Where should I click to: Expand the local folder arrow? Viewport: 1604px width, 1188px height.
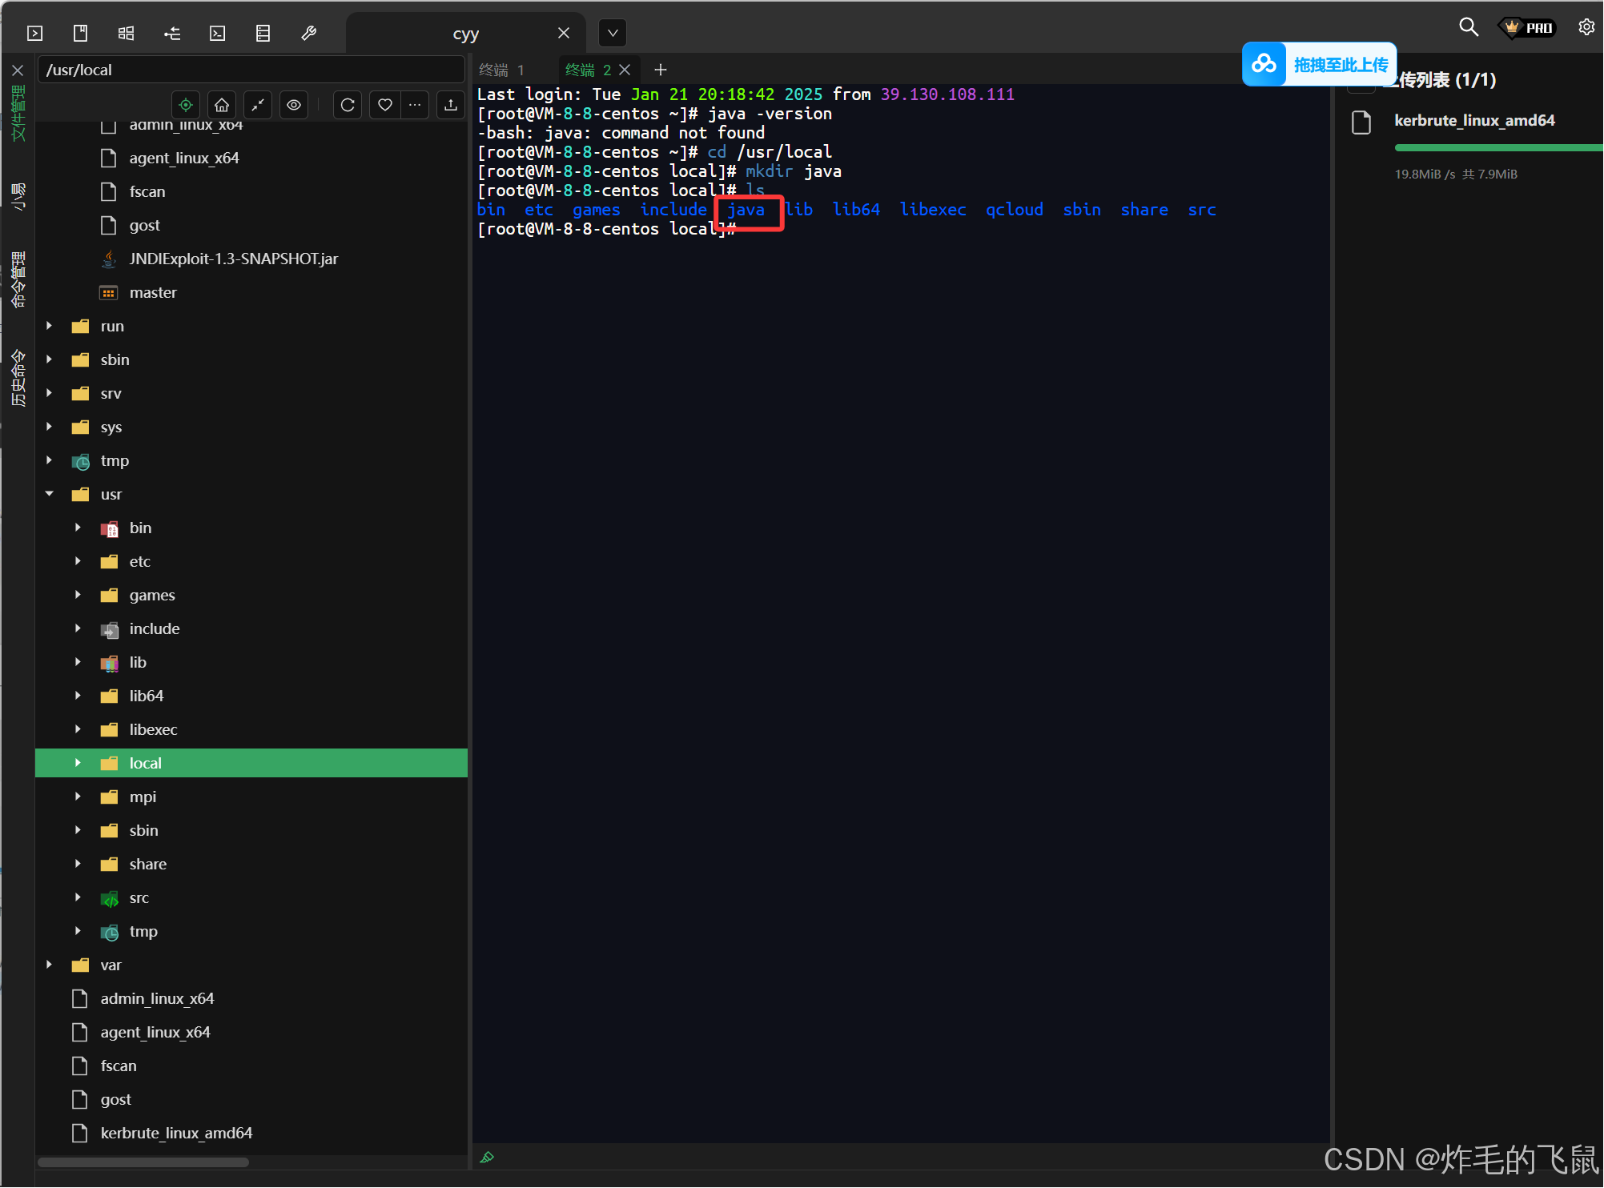78,763
